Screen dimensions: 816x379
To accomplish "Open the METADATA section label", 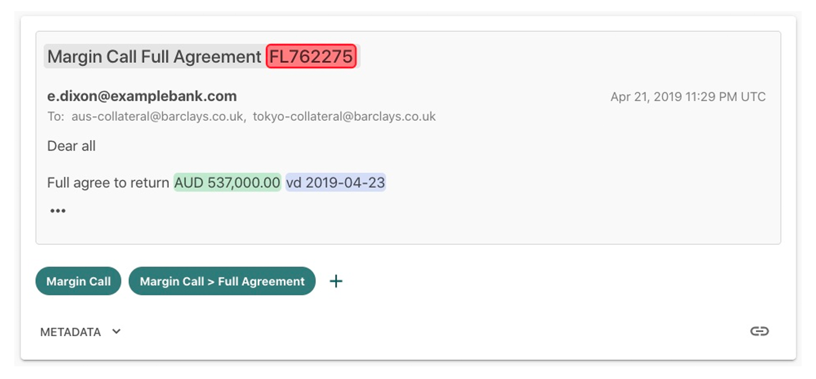I will [x=70, y=332].
